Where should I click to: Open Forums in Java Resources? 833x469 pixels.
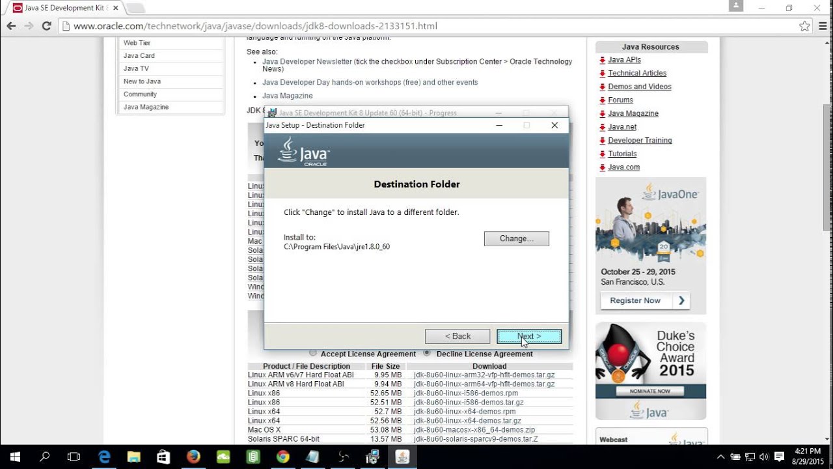[x=620, y=100]
